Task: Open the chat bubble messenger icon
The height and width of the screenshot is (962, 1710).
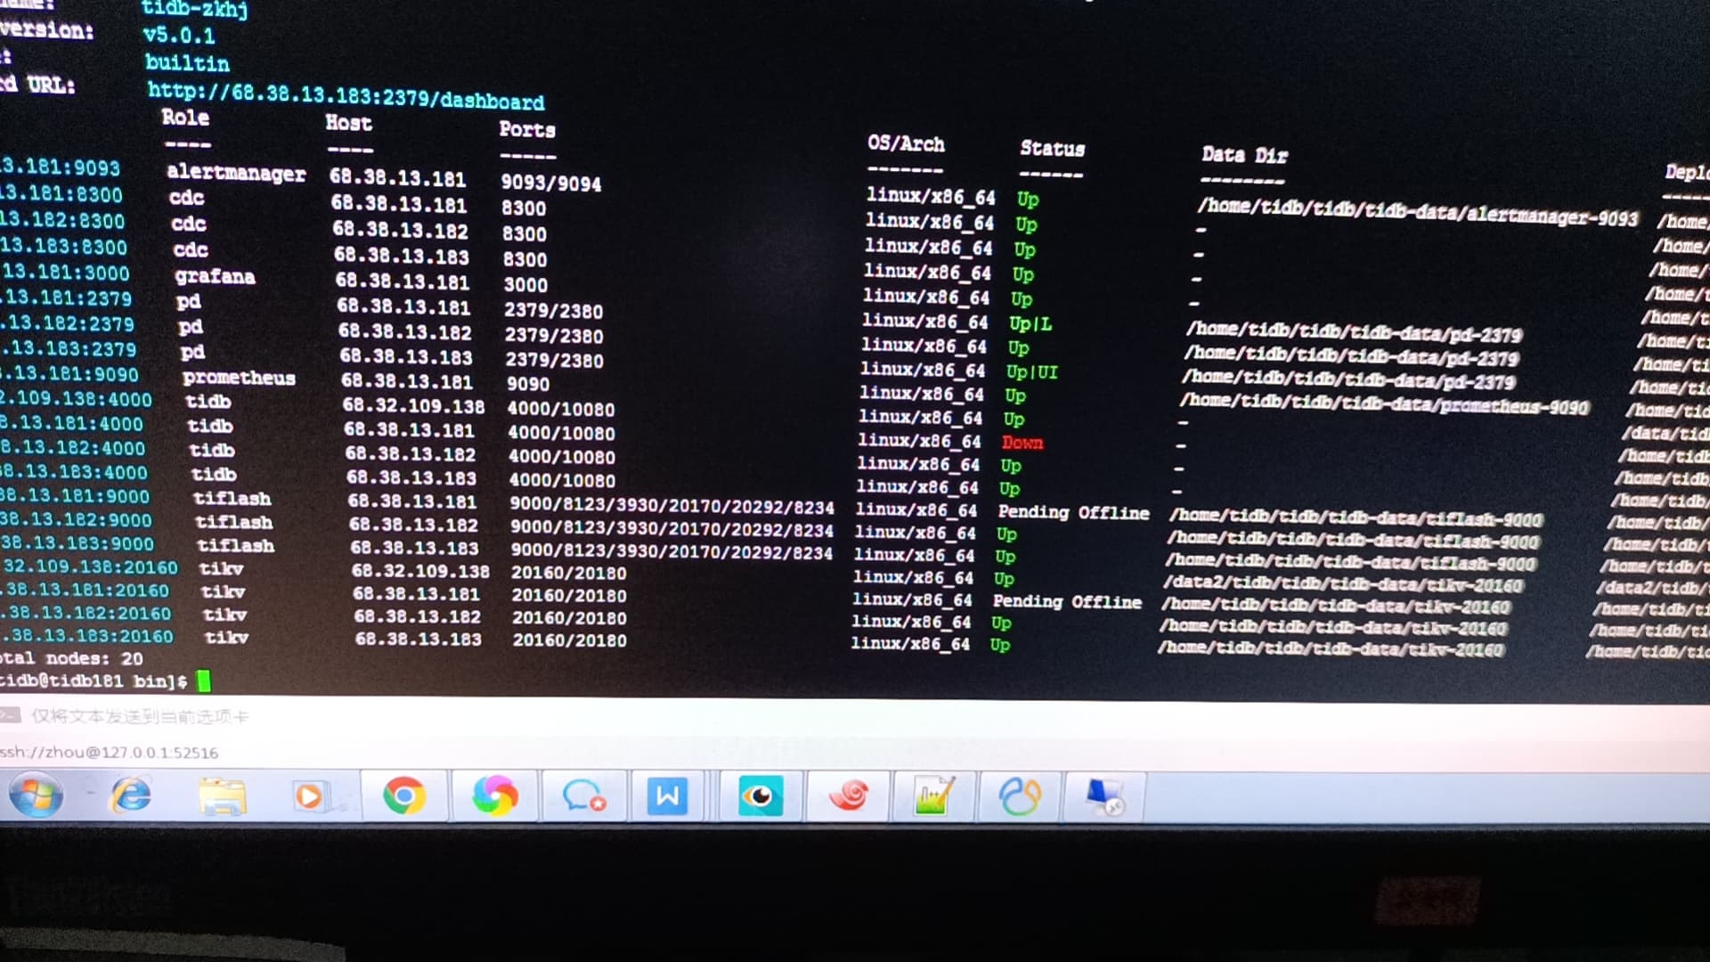Action: coord(583,795)
